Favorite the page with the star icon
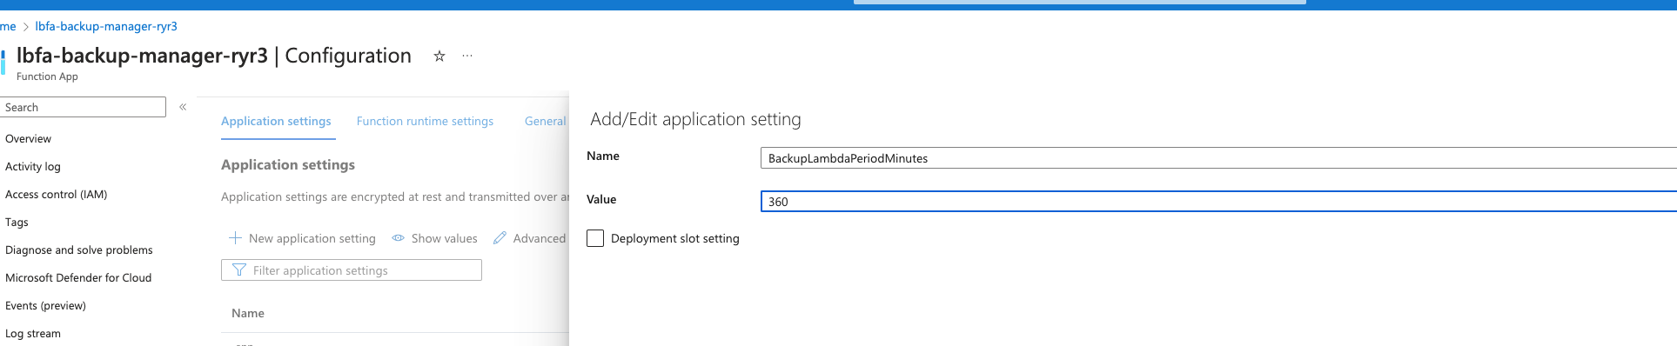 point(439,57)
